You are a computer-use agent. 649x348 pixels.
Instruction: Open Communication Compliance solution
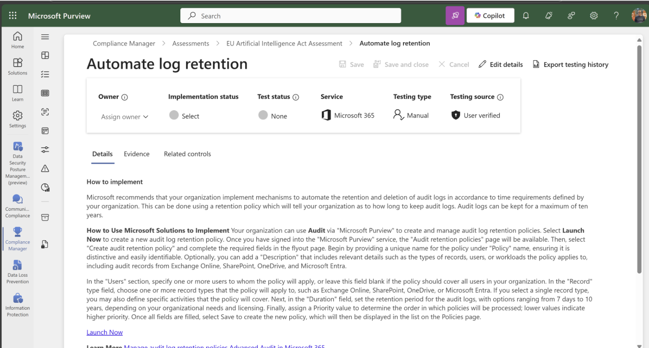(x=17, y=206)
